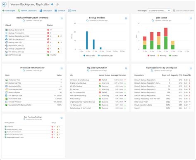Open Backup Window widget menu icon
Viewport: 196px width, 160px height.
point(126,18)
